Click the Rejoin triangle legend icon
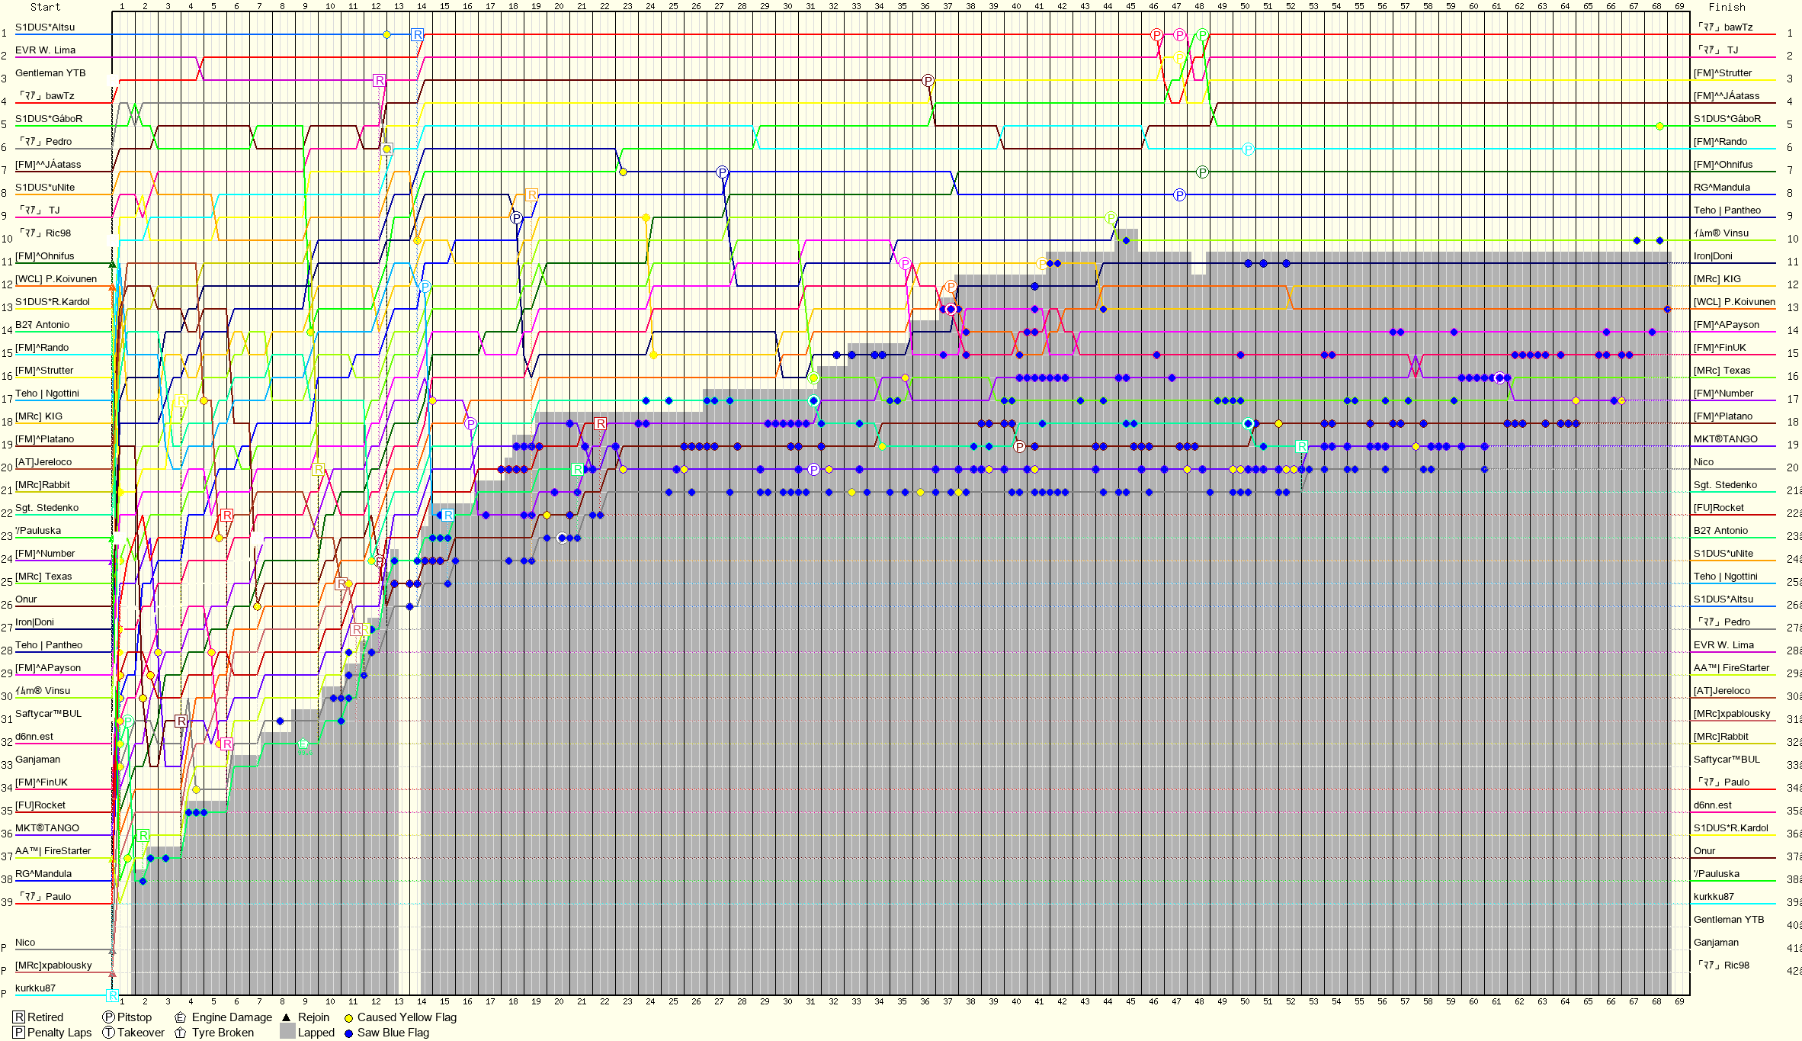This screenshot has width=1802, height=1041. (x=287, y=1017)
